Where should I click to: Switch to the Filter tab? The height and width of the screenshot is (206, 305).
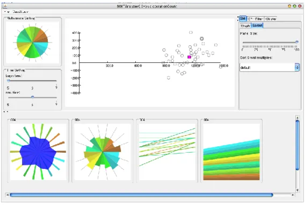coord(259,19)
